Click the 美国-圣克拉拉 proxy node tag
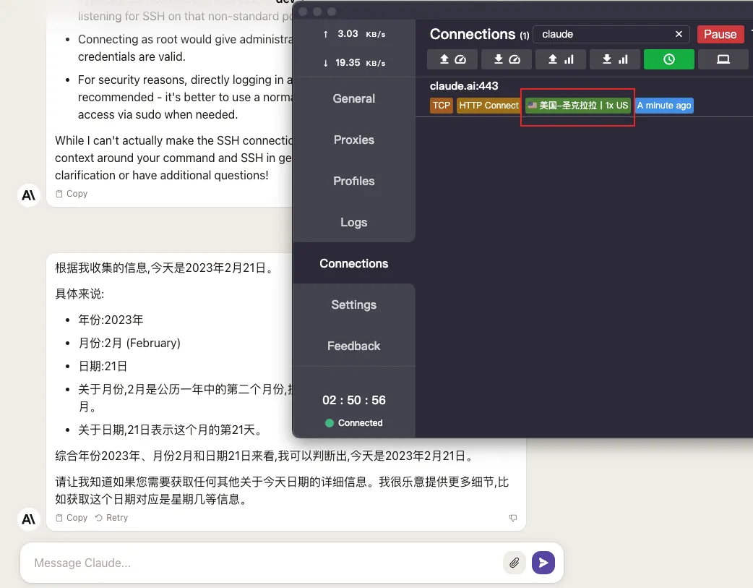 click(x=577, y=106)
